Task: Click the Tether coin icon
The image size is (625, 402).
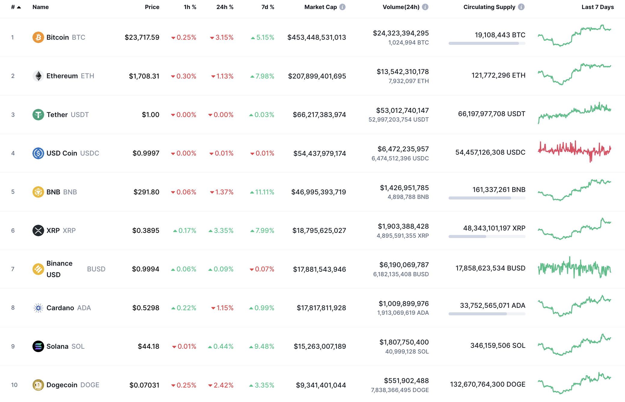Action: (38, 114)
